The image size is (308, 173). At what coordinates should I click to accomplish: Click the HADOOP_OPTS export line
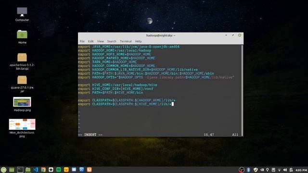[156, 77]
